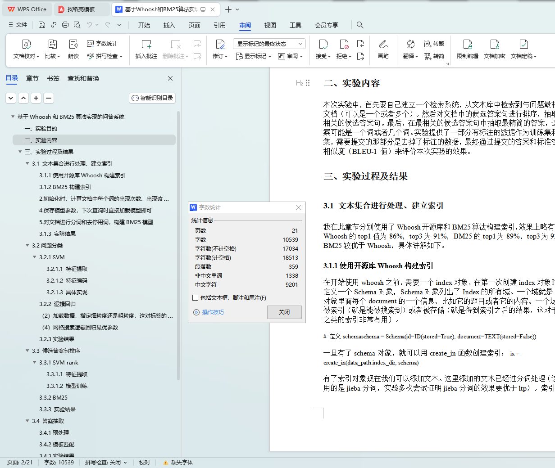The width and height of the screenshot is (555, 468).
Task: Click the 关闭 button in word count dialog
Action: tap(284, 312)
